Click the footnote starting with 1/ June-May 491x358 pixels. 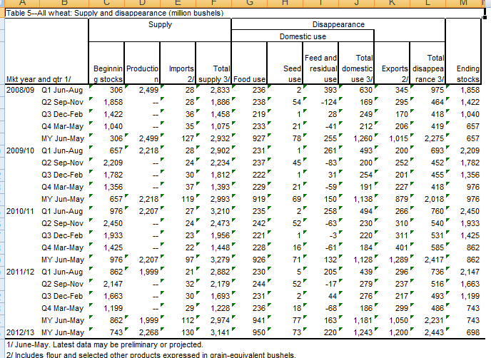point(93,344)
